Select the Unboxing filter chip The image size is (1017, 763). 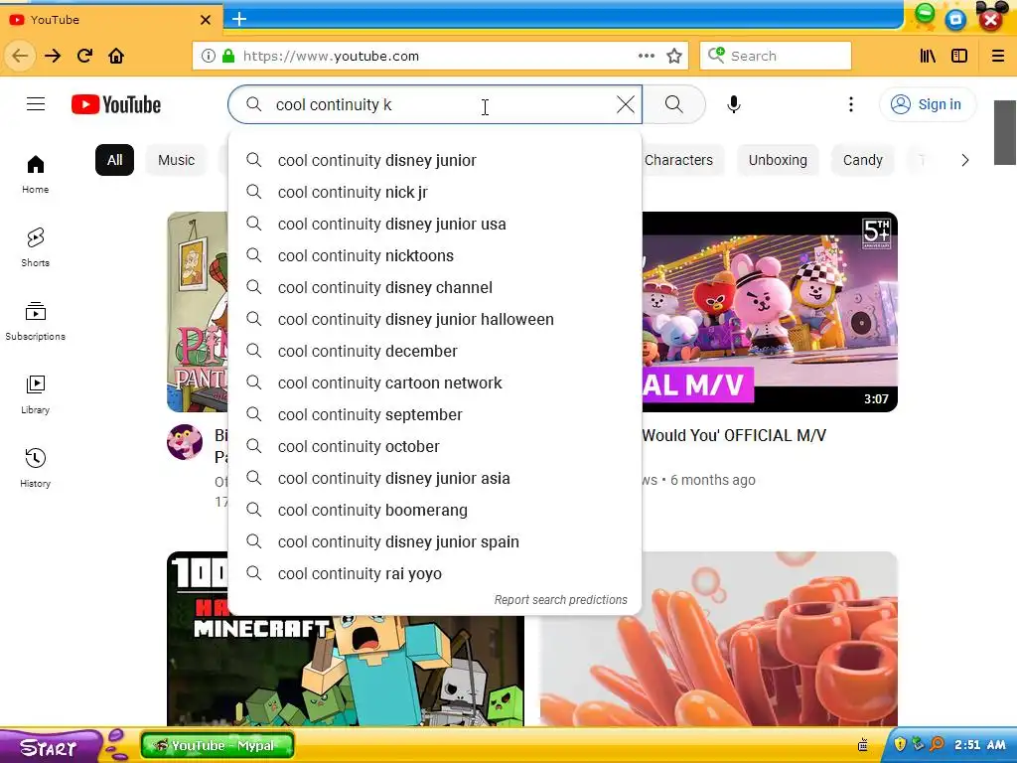coord(778,160)
